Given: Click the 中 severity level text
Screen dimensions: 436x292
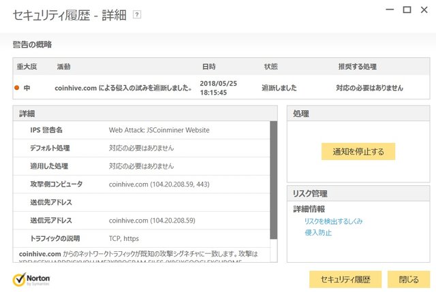Looking at the screenshot, I should [27, 88].
